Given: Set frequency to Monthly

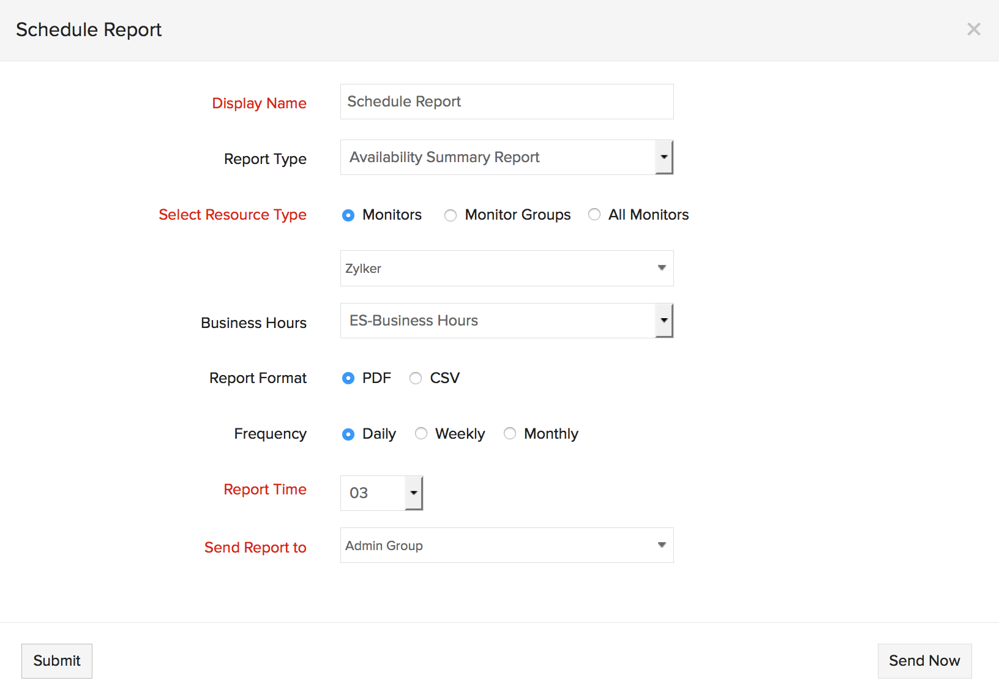Looking at the screenshot, I should click(510, 434).
